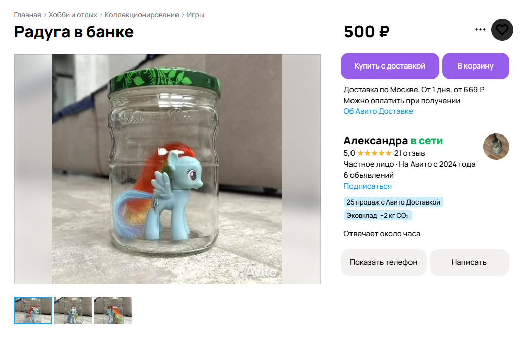Click the Эковклад CO₂ badge
The image size is (527, 340).
tap(378, 215)
